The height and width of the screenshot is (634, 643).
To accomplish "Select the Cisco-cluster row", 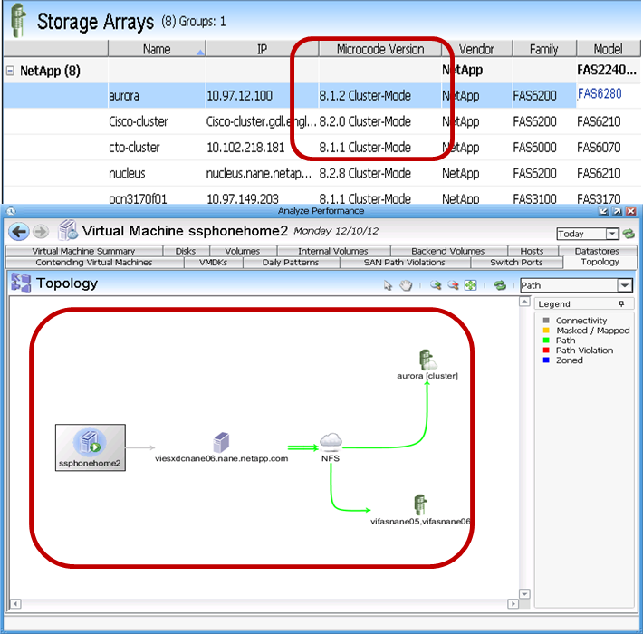I will tap(321, 121).
